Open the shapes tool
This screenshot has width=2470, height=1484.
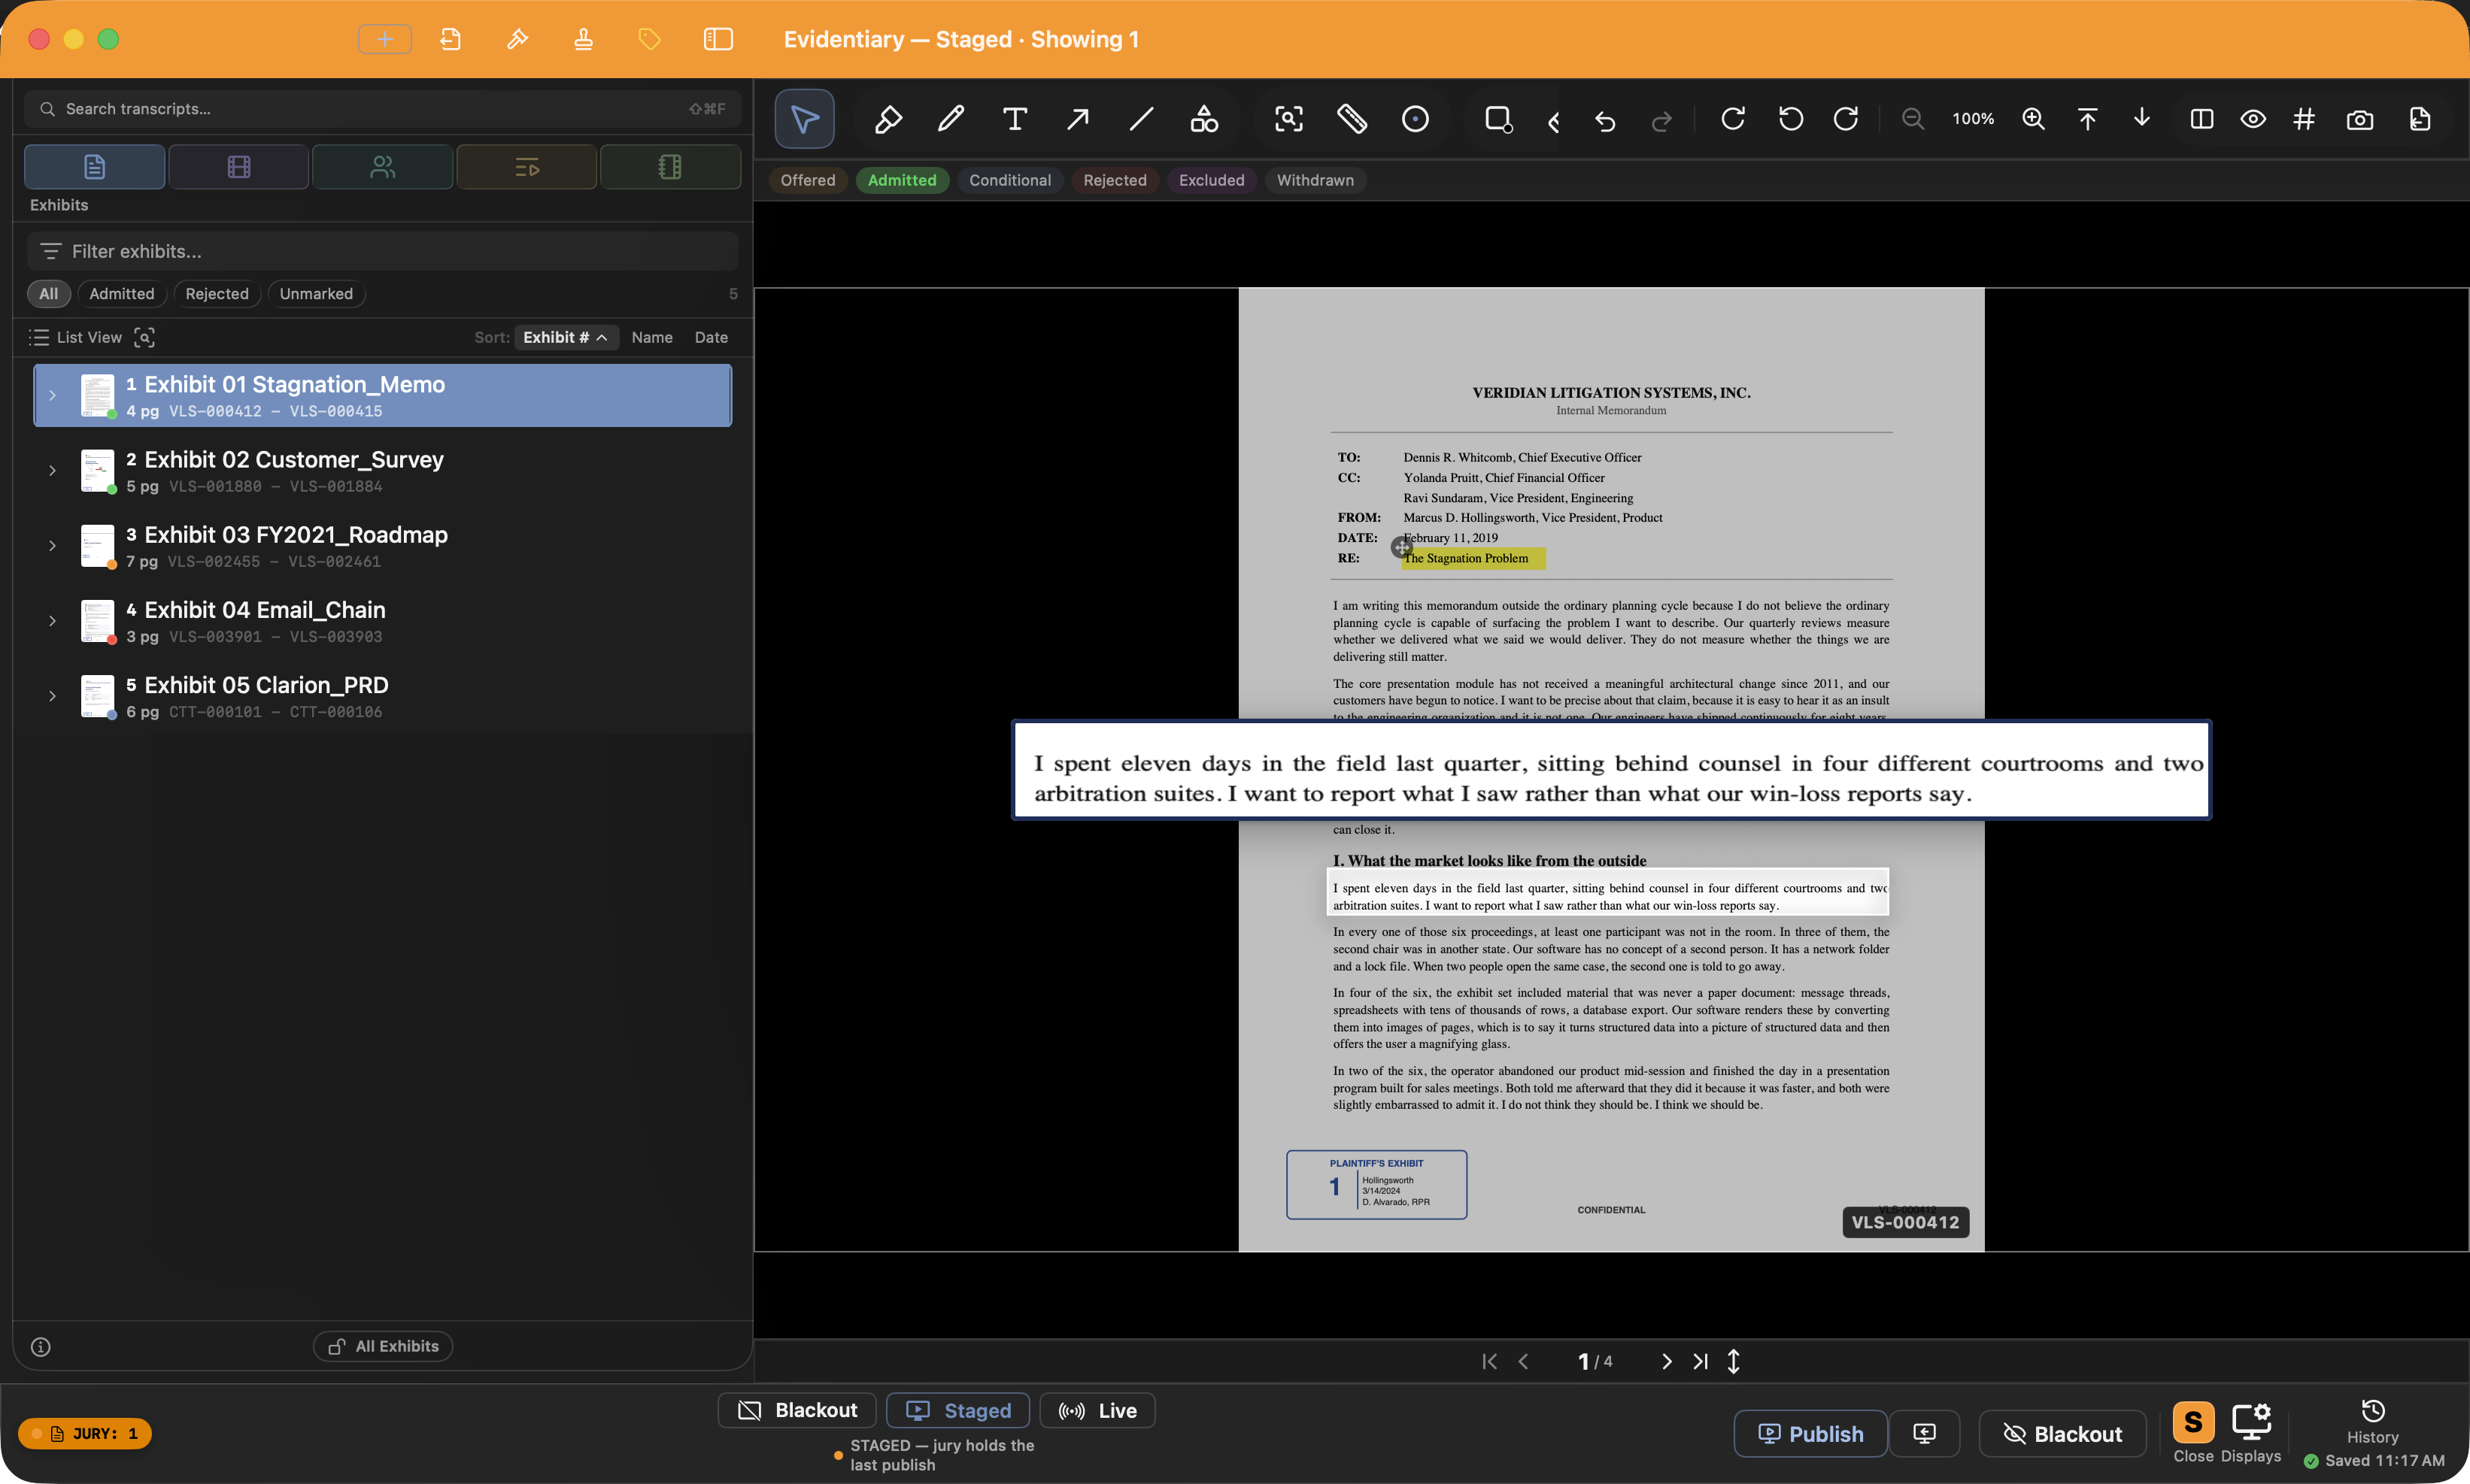pos(1203,119)
